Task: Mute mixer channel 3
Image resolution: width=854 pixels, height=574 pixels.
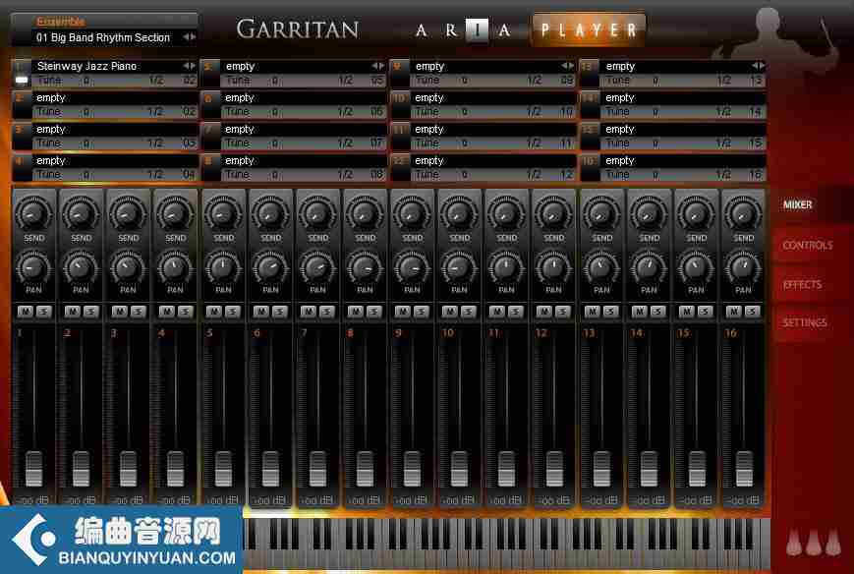Action: pyautogui.click(x=119, y=312)
